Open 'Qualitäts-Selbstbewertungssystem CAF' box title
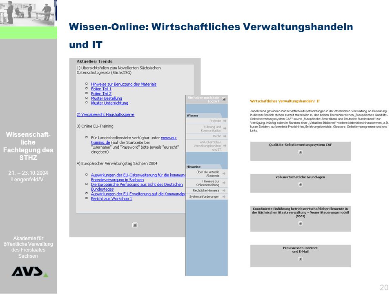This screenshot has height=294, width=392. 300,145
